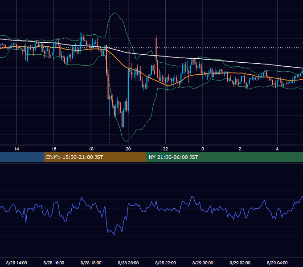Click the 0 hour label on chart axis
Image resolution: width=303 pixels, height=267 pixels.
pyautogui.click(x=203, y=149)
